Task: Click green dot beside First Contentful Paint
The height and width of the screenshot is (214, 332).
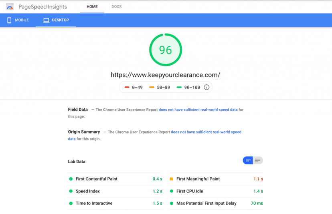Action: pos(71,179)
